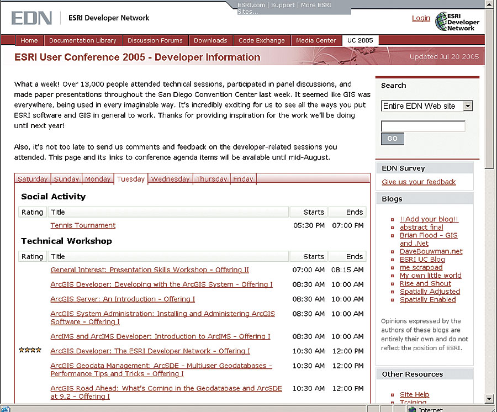This screenshot has height=412, width=497.
Task: Click the Login link
Action: point(421,18)
